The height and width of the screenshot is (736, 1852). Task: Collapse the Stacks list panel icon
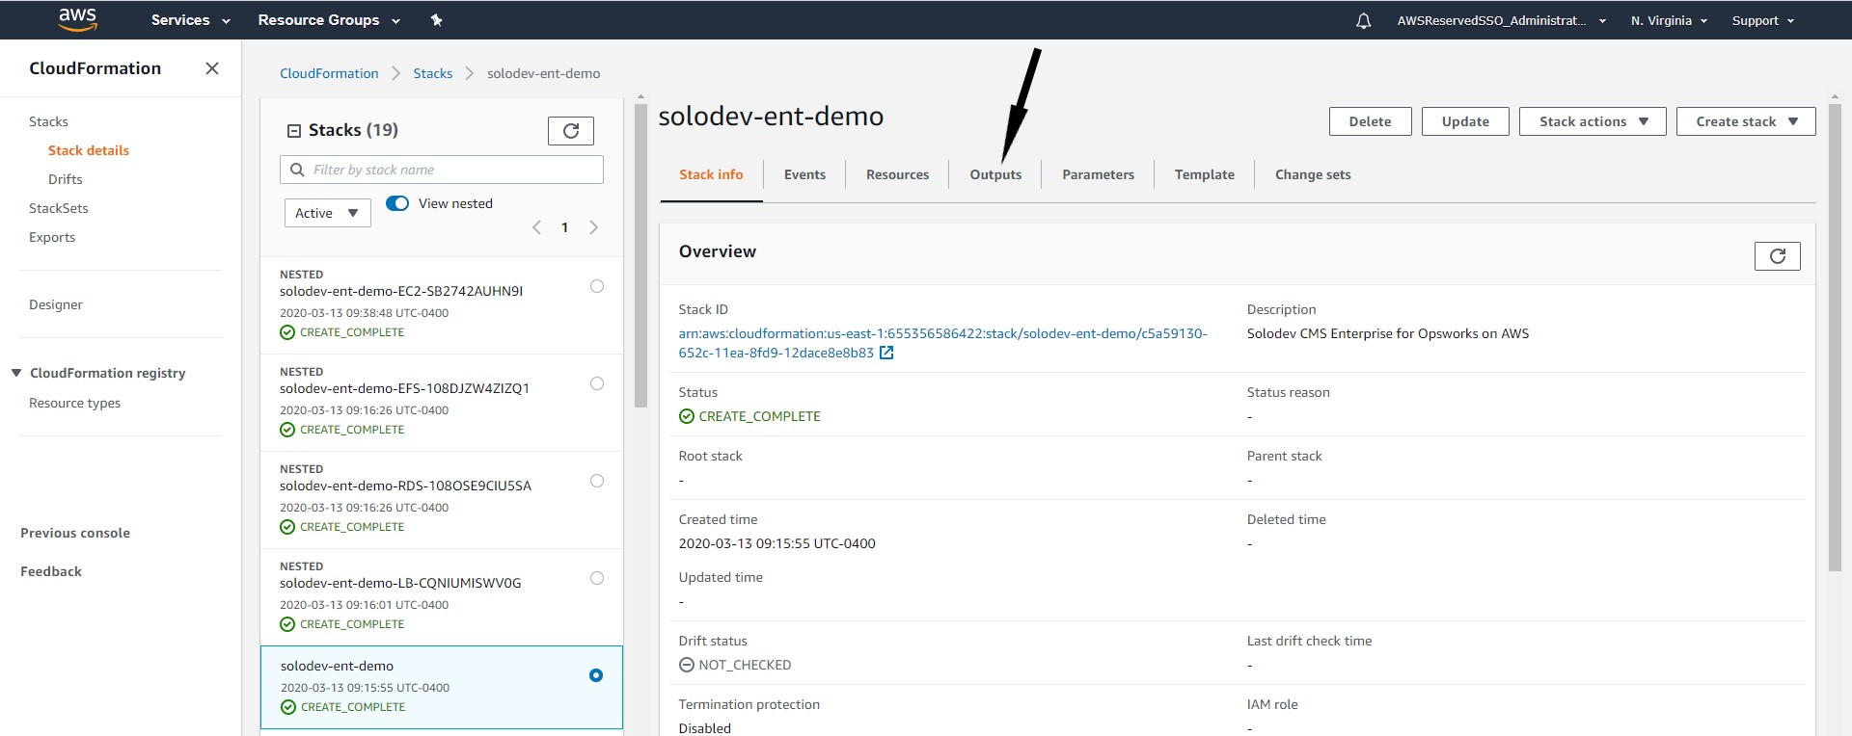click(294, 130)
